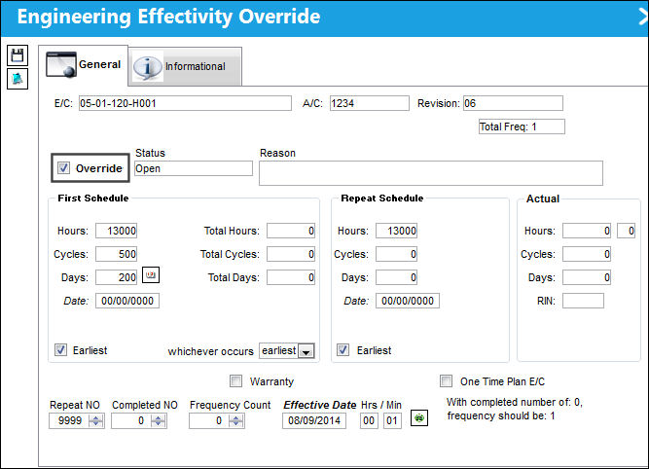Enable the Warranty checkbox
This screenshot has height=469, width=649.
[235, 380]
